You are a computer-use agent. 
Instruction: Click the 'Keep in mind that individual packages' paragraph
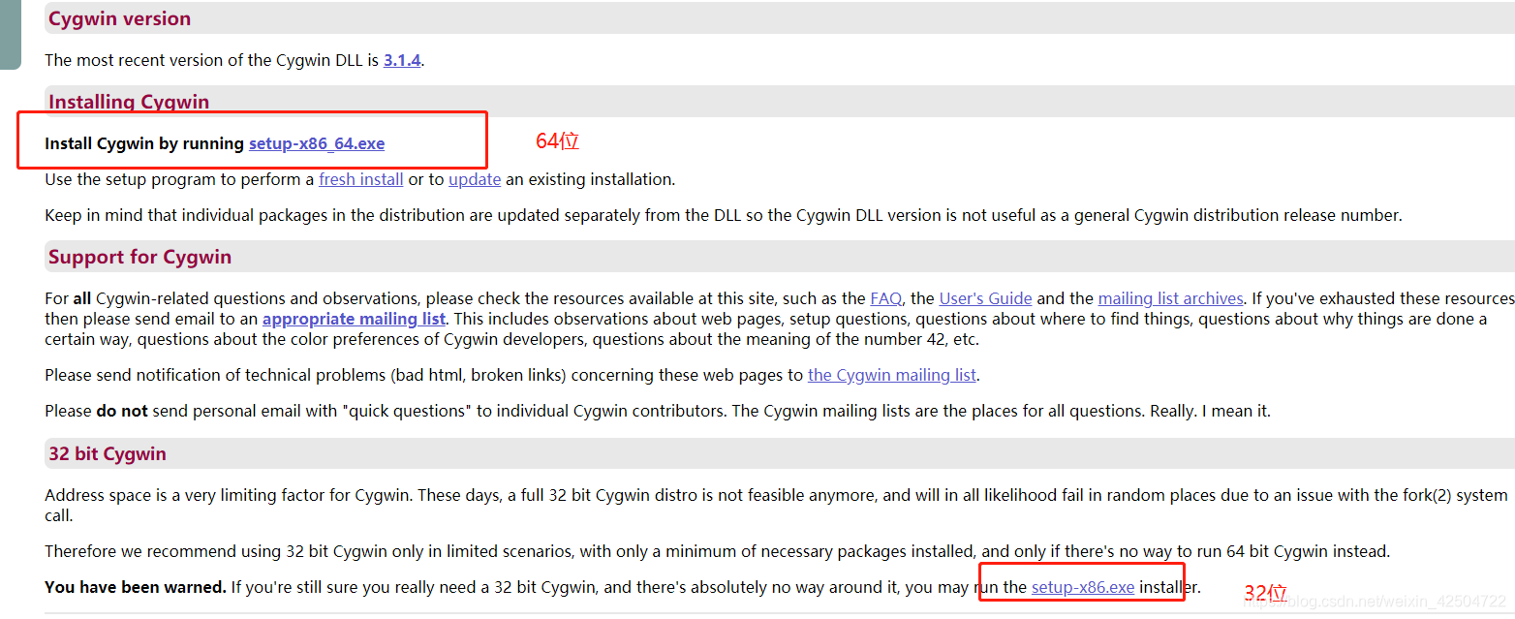point(724,215)
